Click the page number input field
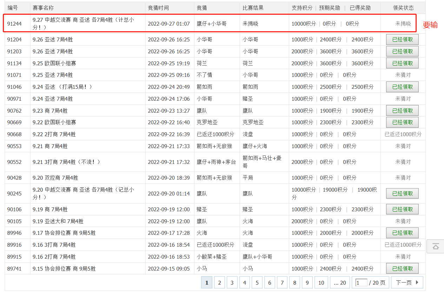444x292 pixels. point(361,283)
